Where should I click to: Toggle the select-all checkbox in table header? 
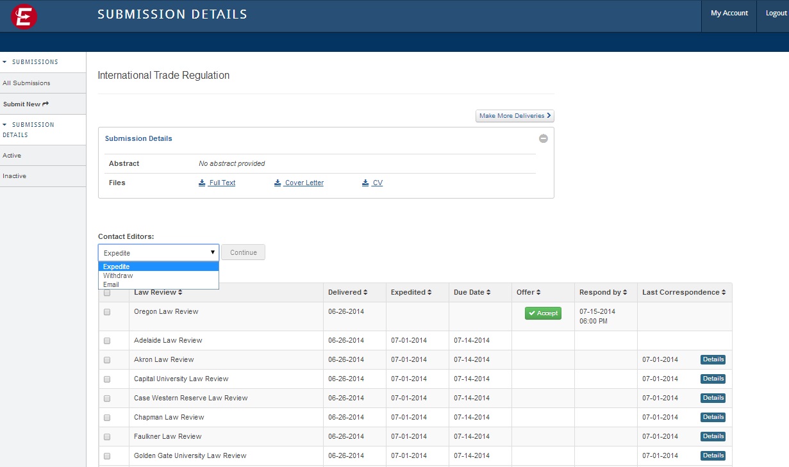[x=107, y=293]
